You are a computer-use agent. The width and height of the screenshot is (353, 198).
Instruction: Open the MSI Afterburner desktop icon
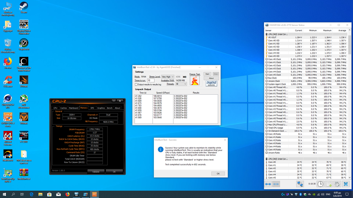tap(24, 101)
